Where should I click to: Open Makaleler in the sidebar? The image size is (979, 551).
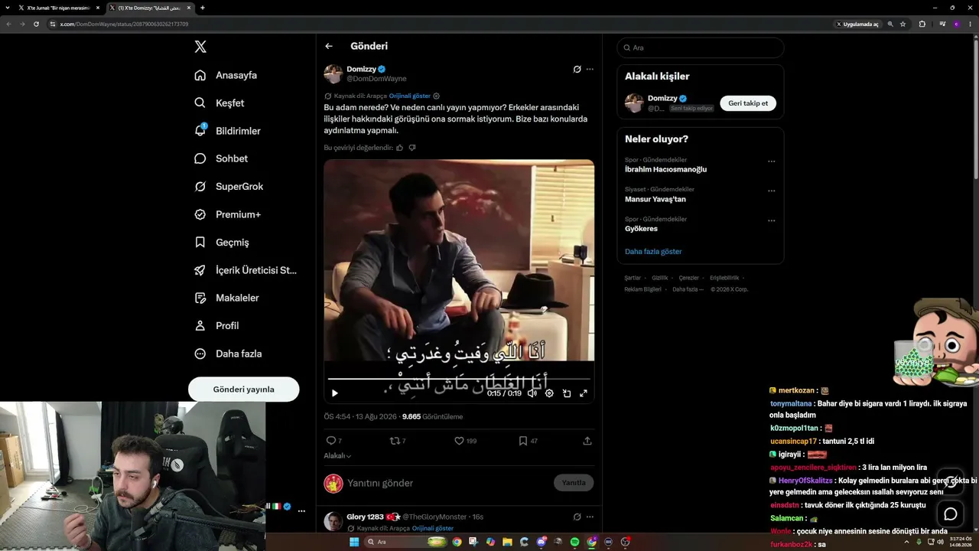[x=226, y=298]
